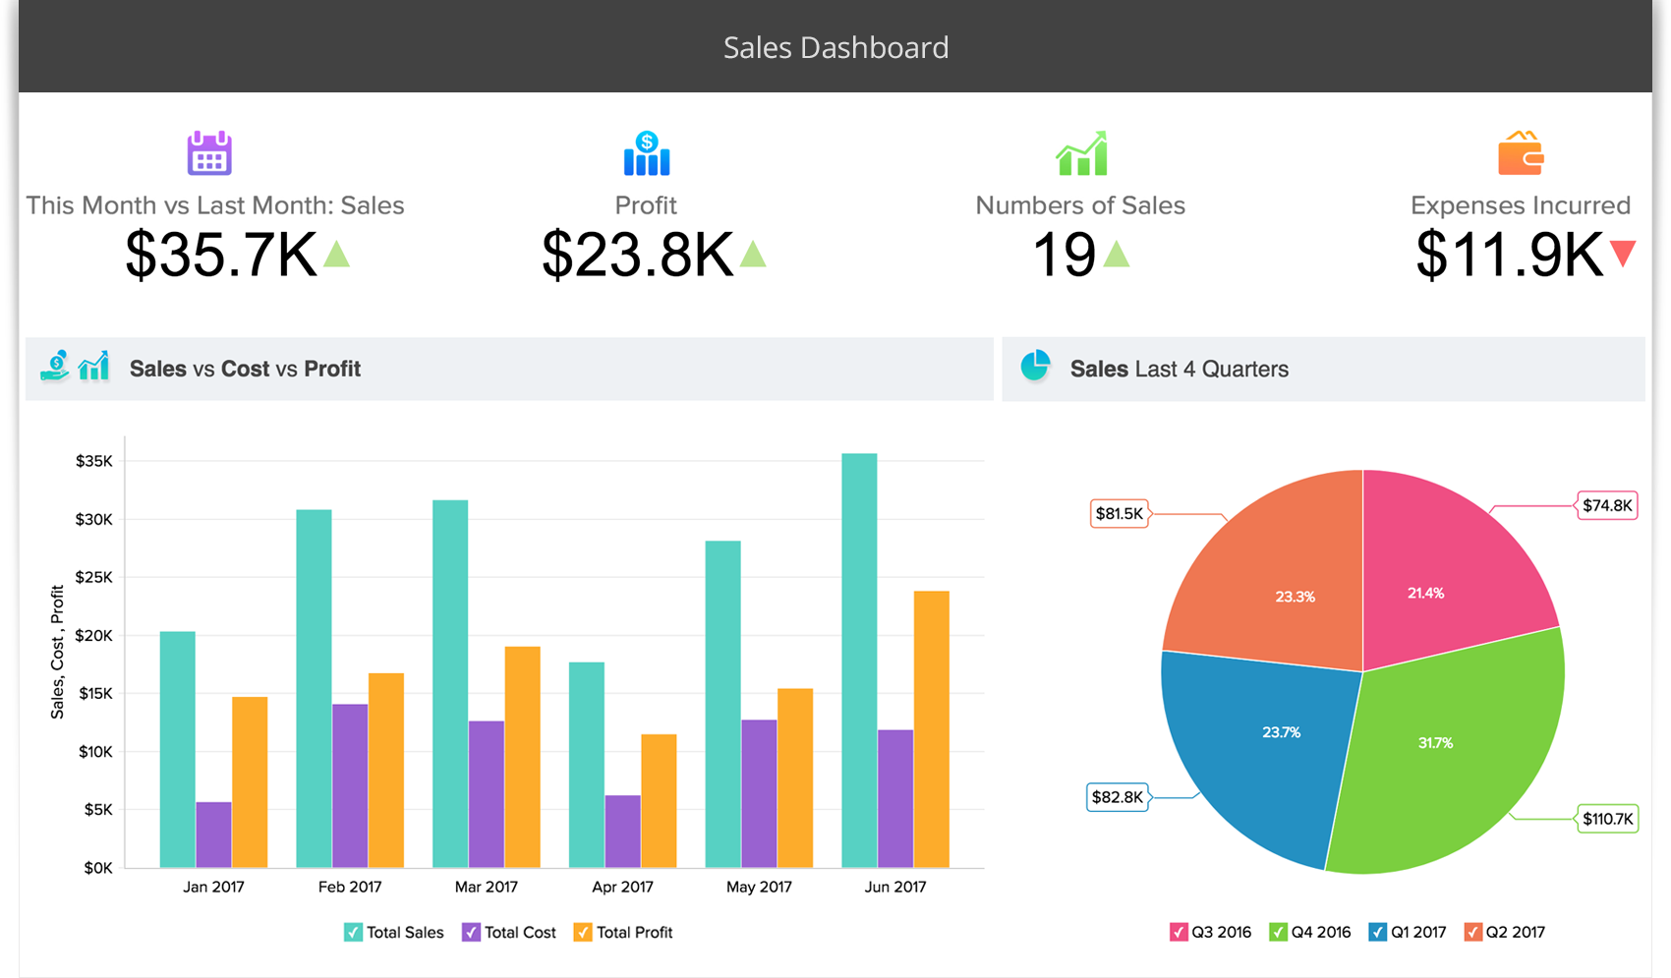Toggle visibility of the Q2 2017 slice

click(1473, 932)
